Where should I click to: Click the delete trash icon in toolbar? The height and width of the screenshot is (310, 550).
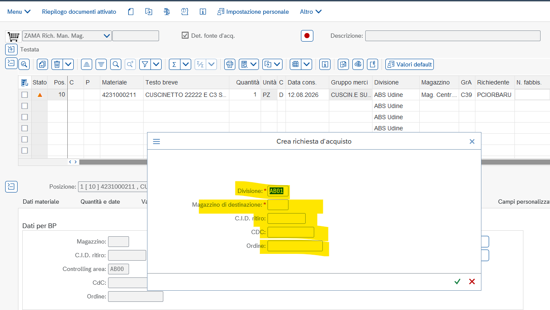tap(57, 64)
